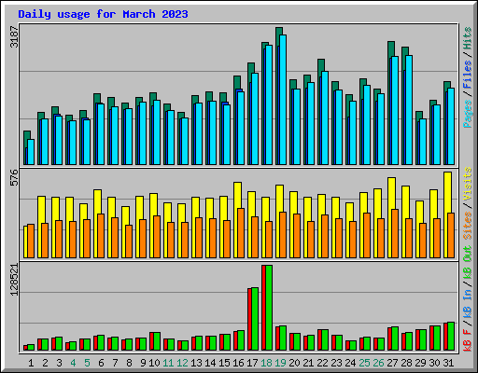This screenshot has height=373, width=478.
Task: Click the 'Sites' legend label
Action: coord(468,226)
